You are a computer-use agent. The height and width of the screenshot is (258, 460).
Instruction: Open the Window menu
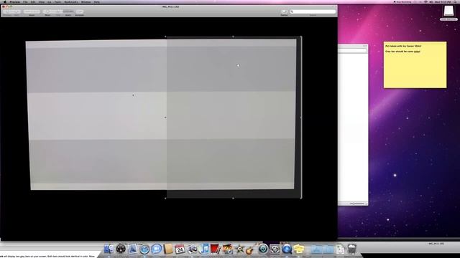86,1
